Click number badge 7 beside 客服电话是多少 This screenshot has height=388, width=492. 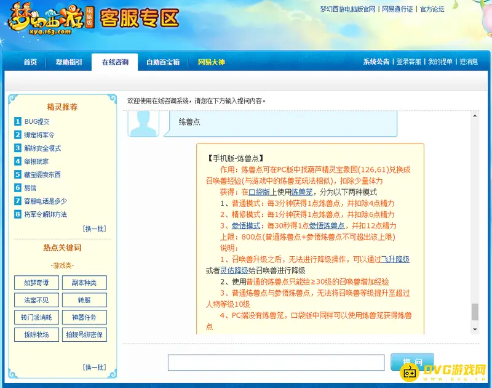(x=18, y=201)
